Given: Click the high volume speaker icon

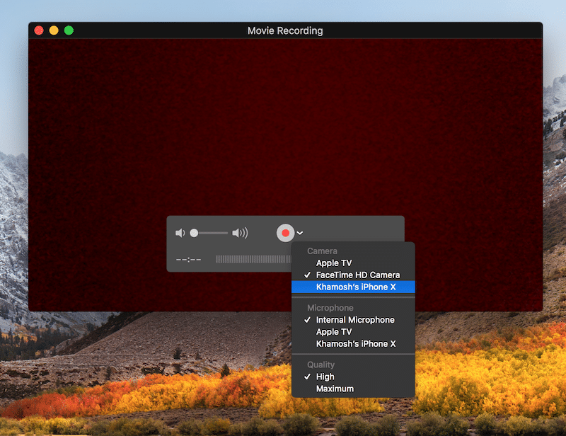Looking at the screenshot, I should click(240, 233).
